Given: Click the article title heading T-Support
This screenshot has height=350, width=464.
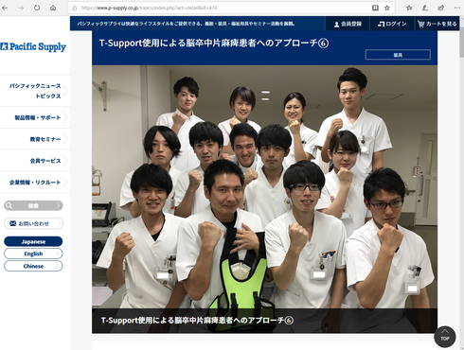Looking at the screenshot, I should (x=214, y=43).
